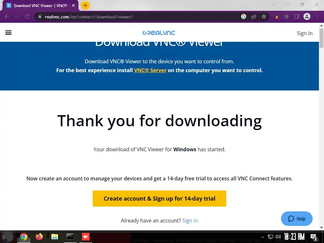The height and width of the screenshot is (243, 324).
Task: Bookmark this page with the star
Action: [x=264, y=16]
